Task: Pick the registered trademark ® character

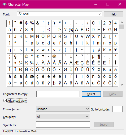Action: [54, 57]
